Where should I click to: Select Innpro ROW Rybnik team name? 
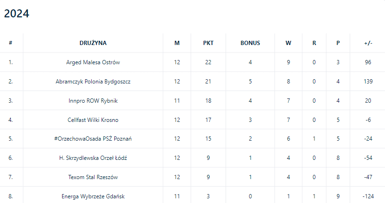tap(93, 101)
